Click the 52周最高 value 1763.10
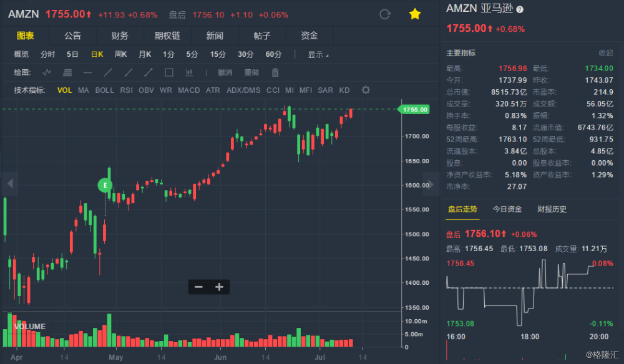This screenshot has height=364, width=624. (x=512, y=140)
